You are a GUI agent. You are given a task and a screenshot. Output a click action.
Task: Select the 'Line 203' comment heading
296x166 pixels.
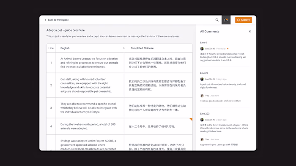click(205, 114)
